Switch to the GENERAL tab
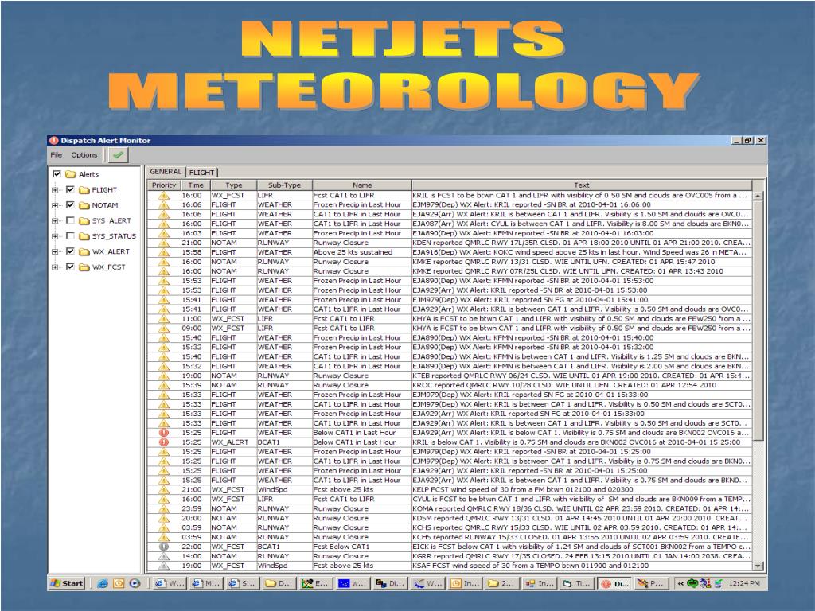The image size is (815, 611). pyautogui.click(x=166, y=172)
